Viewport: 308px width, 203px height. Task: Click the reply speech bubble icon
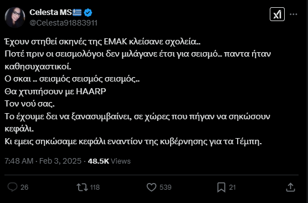click(12, 187)
